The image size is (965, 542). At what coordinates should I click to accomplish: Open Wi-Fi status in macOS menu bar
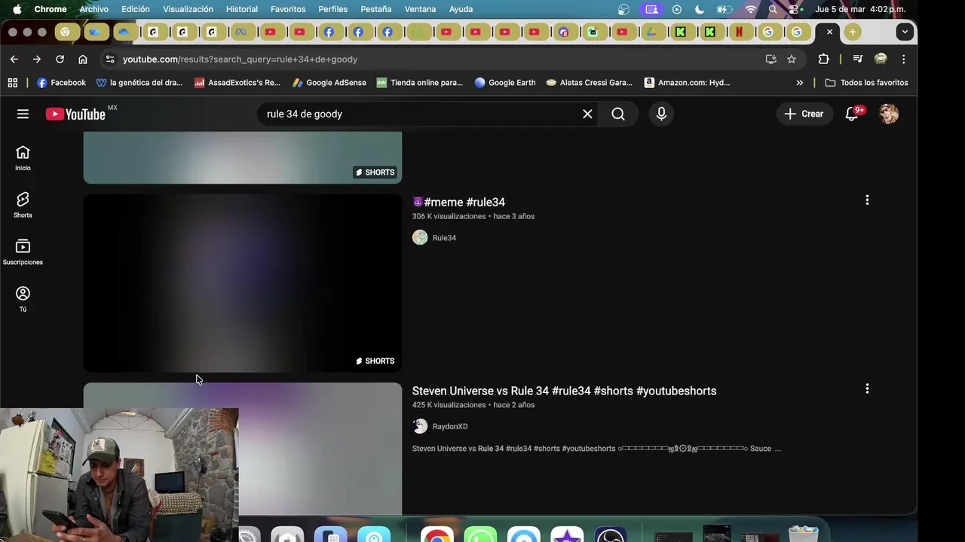[x=750, y=9]
